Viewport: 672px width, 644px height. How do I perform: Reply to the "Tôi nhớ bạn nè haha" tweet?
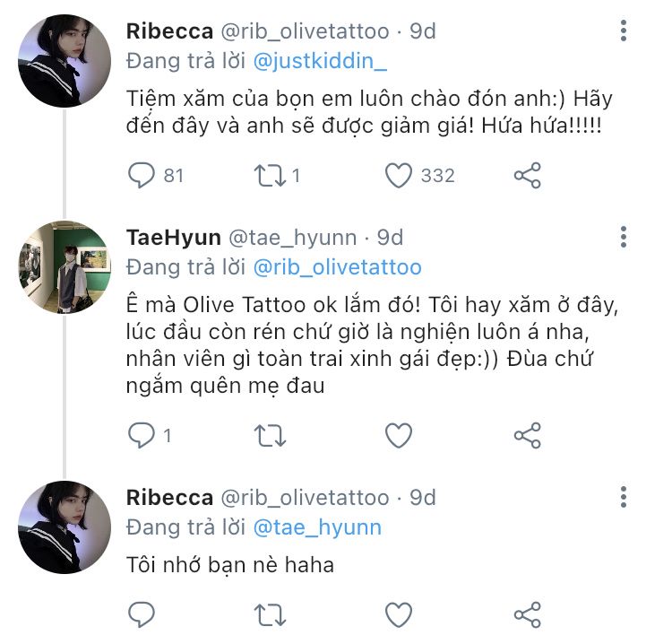point(142,614)
